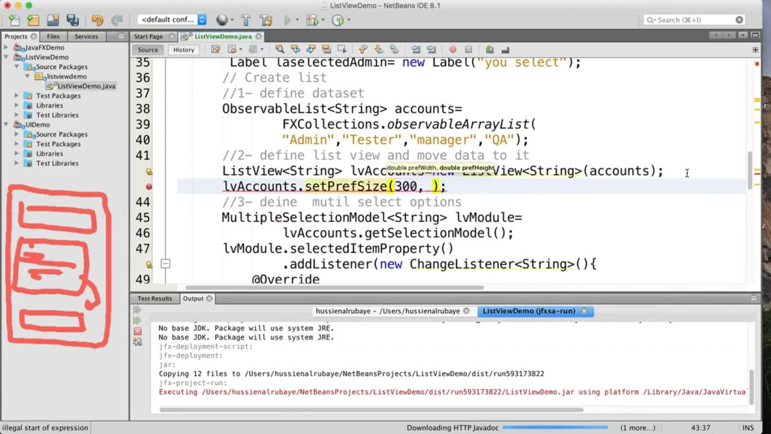Close the ListViewDemo (jfxsa-run) output tab
This screenshot has width=771, height=434.
[x=584, y=311]
